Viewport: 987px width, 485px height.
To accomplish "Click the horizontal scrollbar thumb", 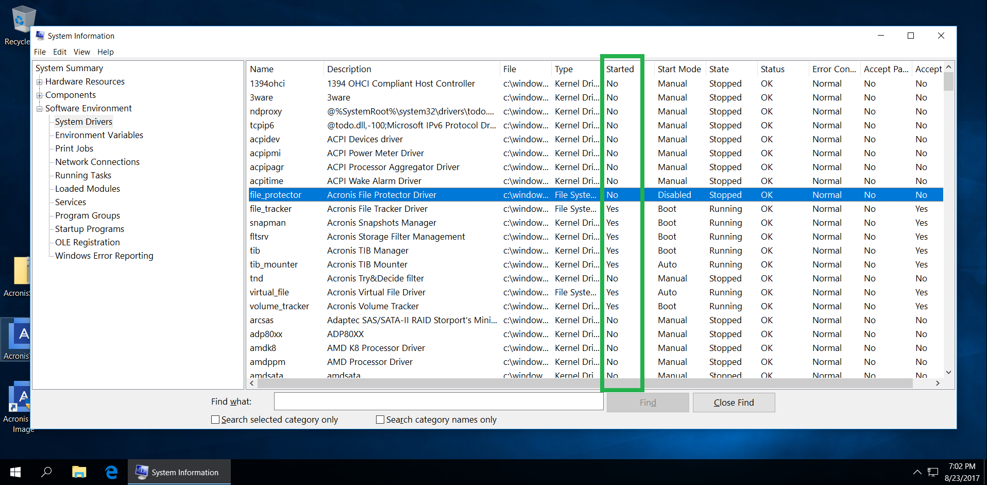I will click(585, 383).
